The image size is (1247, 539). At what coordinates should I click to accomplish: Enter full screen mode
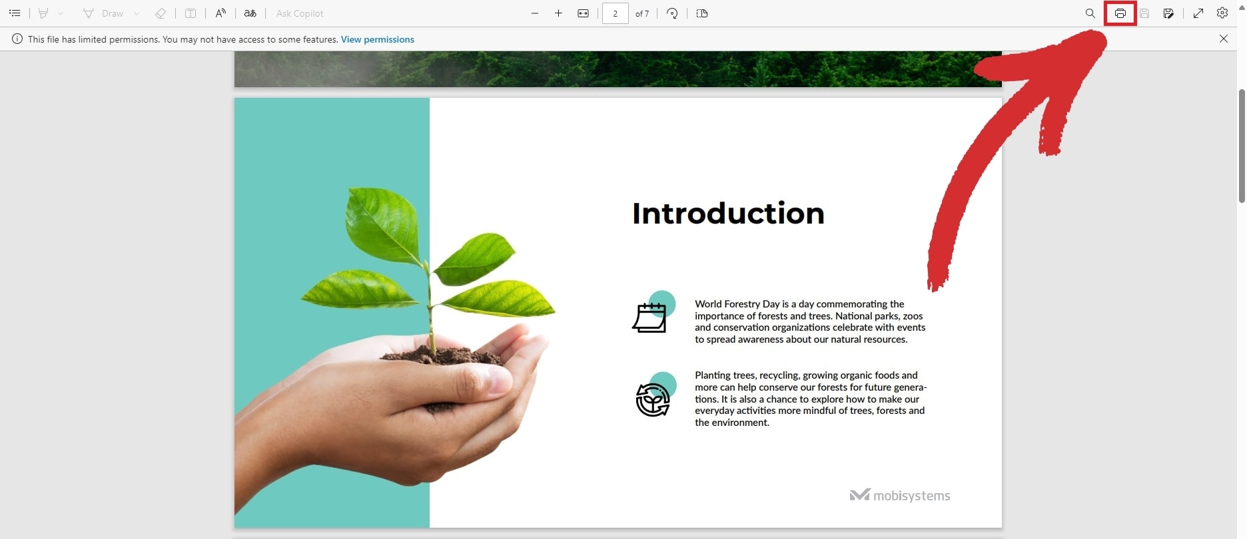[1198, 13]
